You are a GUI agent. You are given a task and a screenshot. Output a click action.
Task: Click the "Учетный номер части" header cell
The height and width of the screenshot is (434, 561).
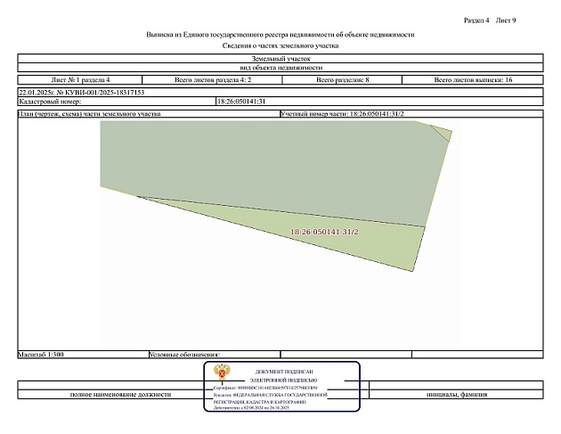point(342,115)
